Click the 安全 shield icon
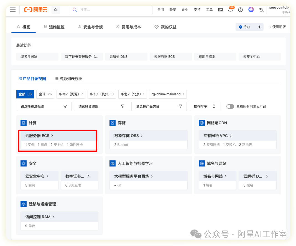Image resolution: width=296 pixels, height=246 pixels. (23, 163)
